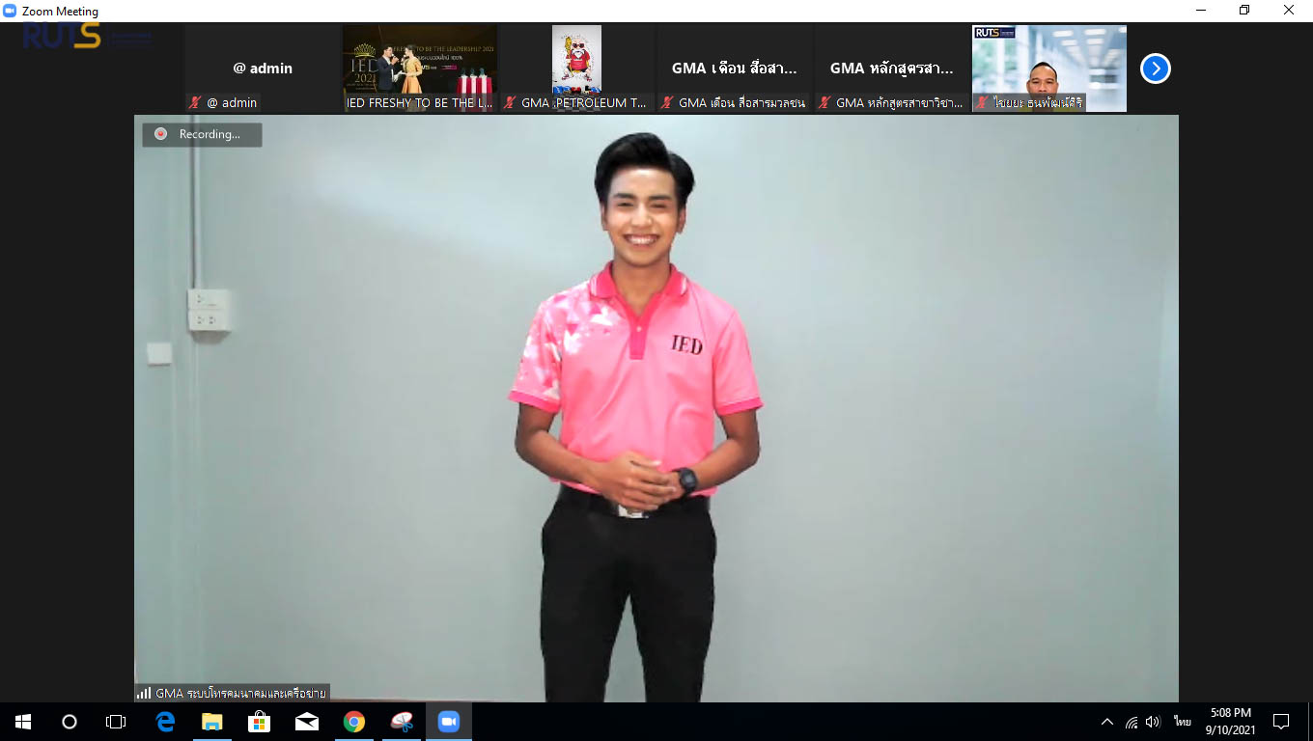Open File Explorer from the taskbar
Screen dimensions: 1313x741
pos(211,722)
